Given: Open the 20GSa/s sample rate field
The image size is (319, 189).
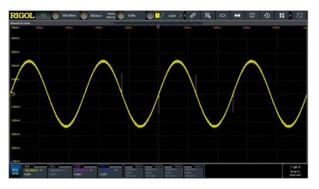Looking at the screenshot, I should pyautogui.click(x=96, y=16).
